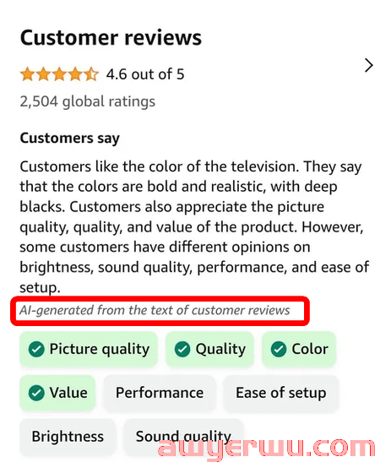Select the Color chip
Viewport: 391px width, 473px height.
(299, 350)
